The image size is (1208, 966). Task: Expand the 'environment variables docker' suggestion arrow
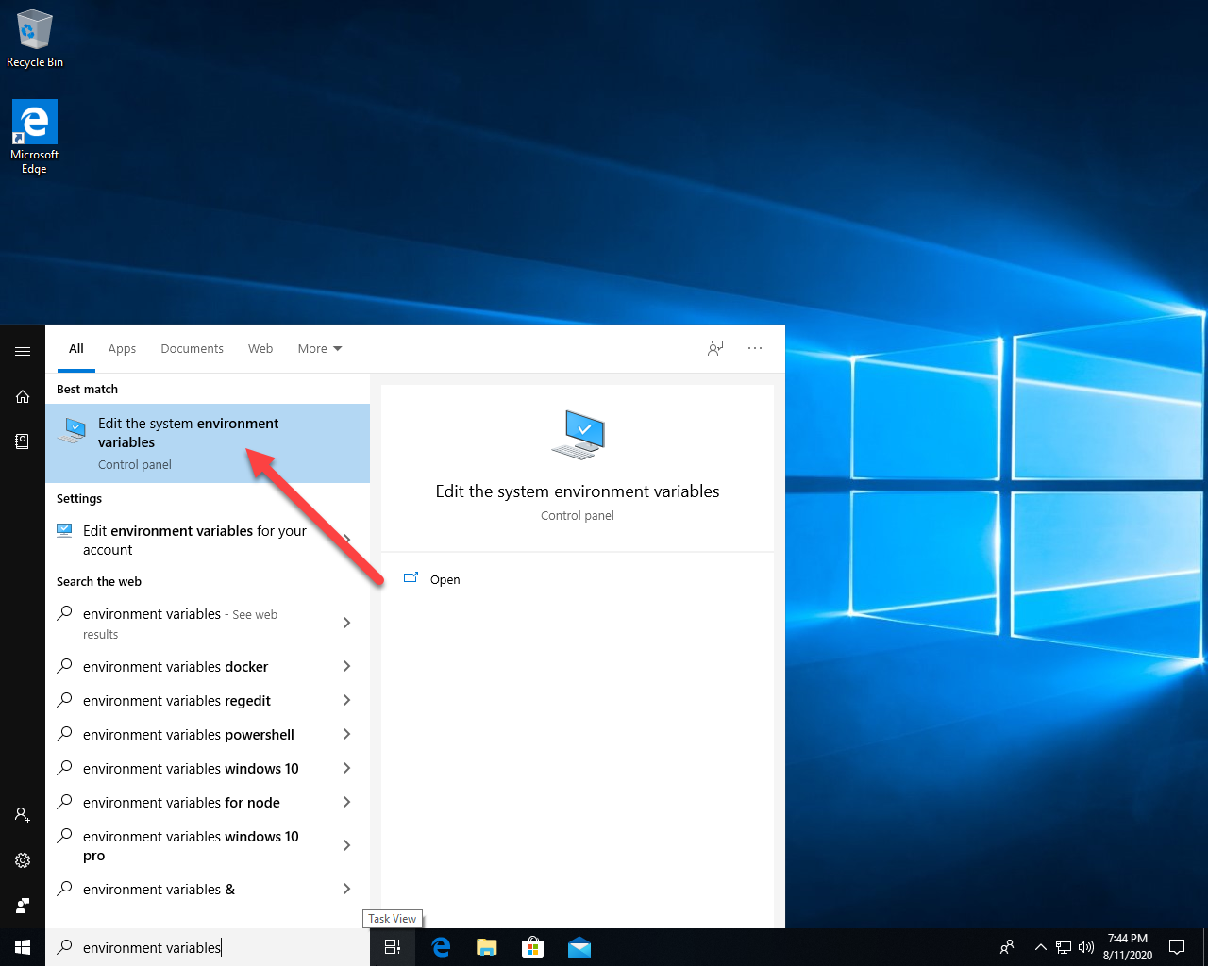(x=346, y=667)
